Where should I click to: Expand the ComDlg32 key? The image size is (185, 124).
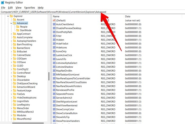click(11, 69)
